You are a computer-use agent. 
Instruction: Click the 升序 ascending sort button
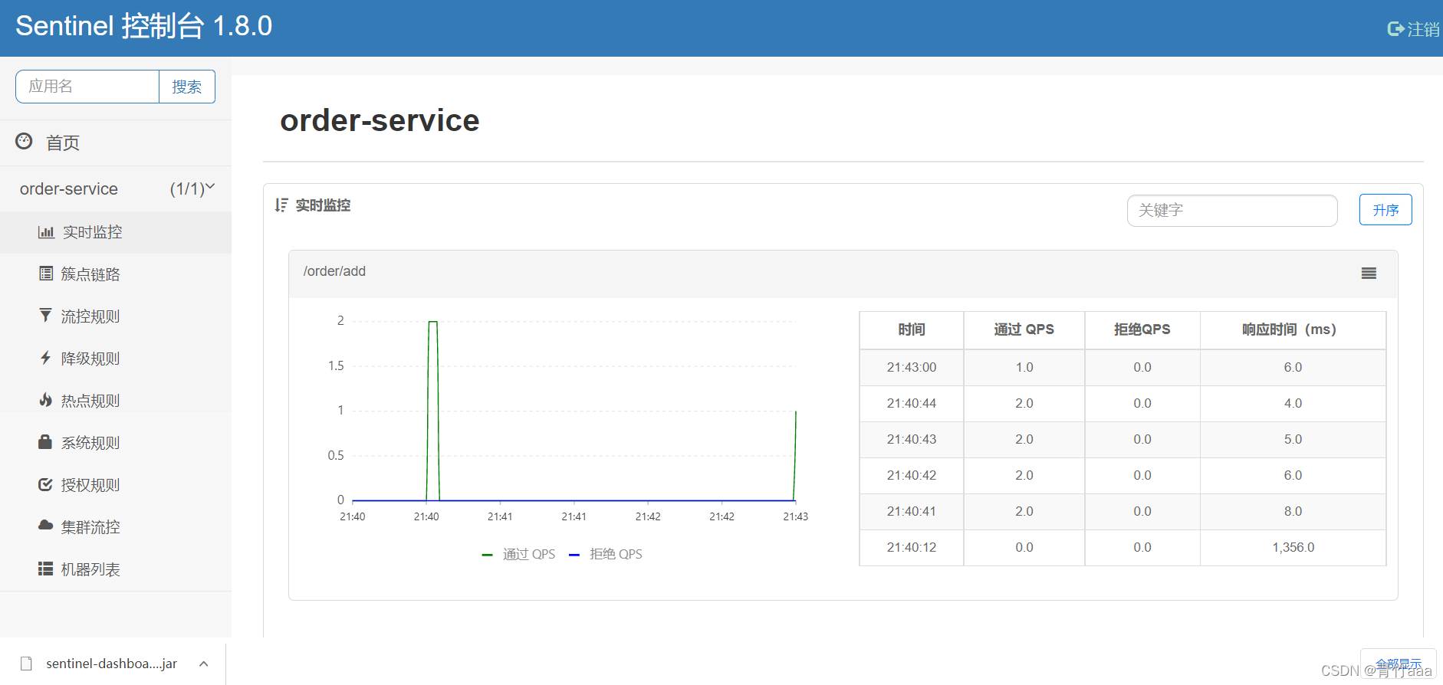(1385, 210)
